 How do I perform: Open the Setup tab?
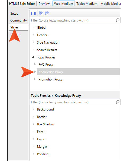14,14
